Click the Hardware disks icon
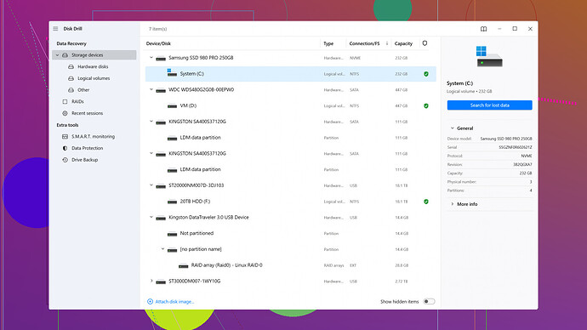Image resolution: width=587 pixels, height=330 pixels. point(71,66)
